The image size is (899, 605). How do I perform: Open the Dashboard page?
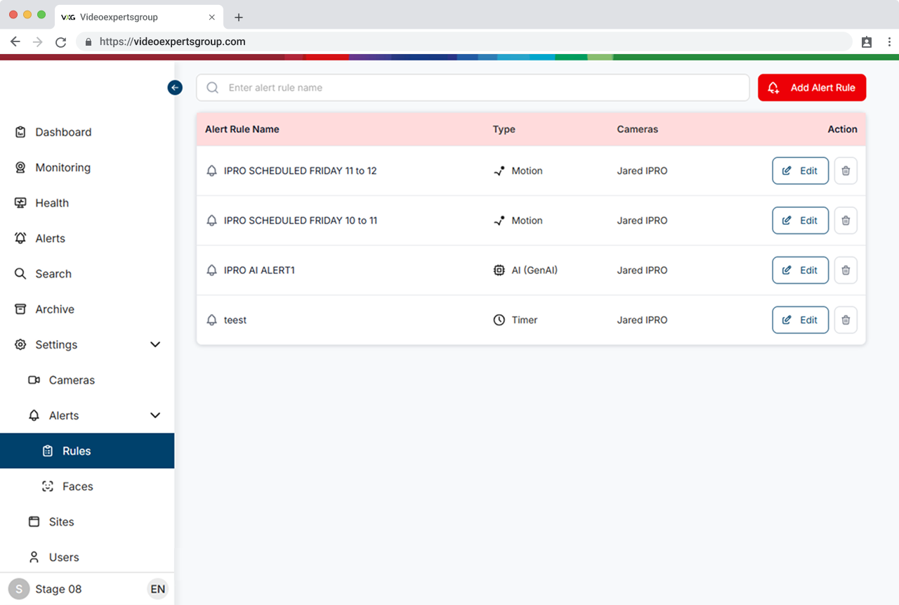point(63,132)
